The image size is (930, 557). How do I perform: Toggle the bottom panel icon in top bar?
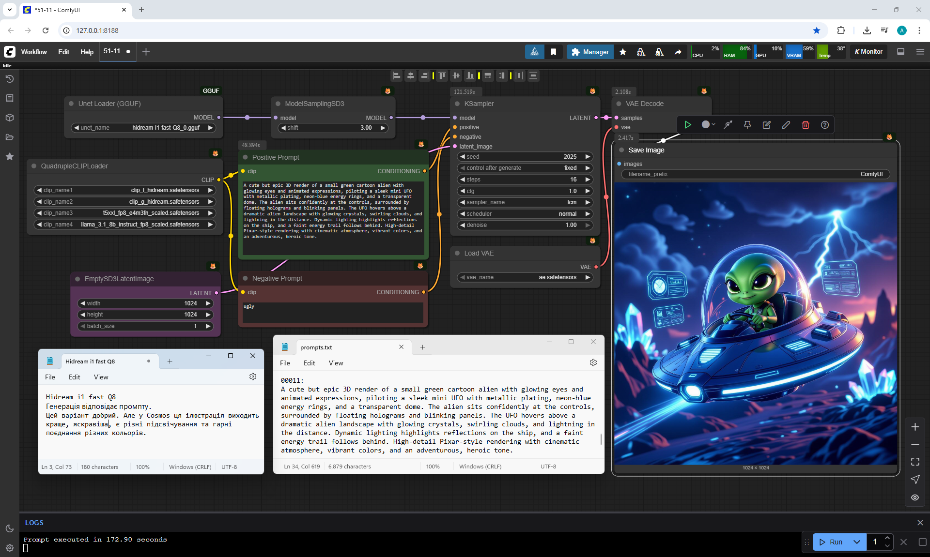click(901, 52)
